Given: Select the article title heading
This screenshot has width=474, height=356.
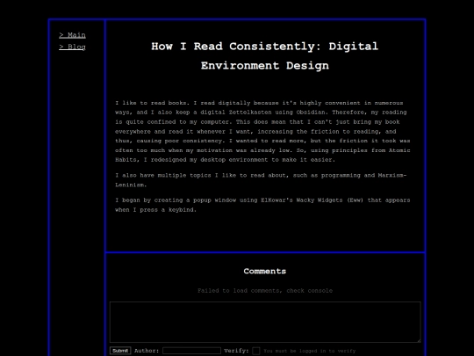Looking at the screenshot, I should tap(265, 55).
